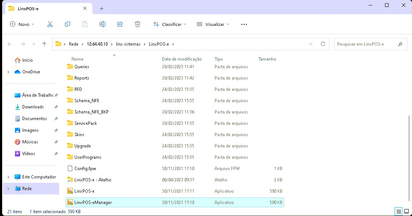Open OneDrive in the sidebar

click(x=27, y=72)
